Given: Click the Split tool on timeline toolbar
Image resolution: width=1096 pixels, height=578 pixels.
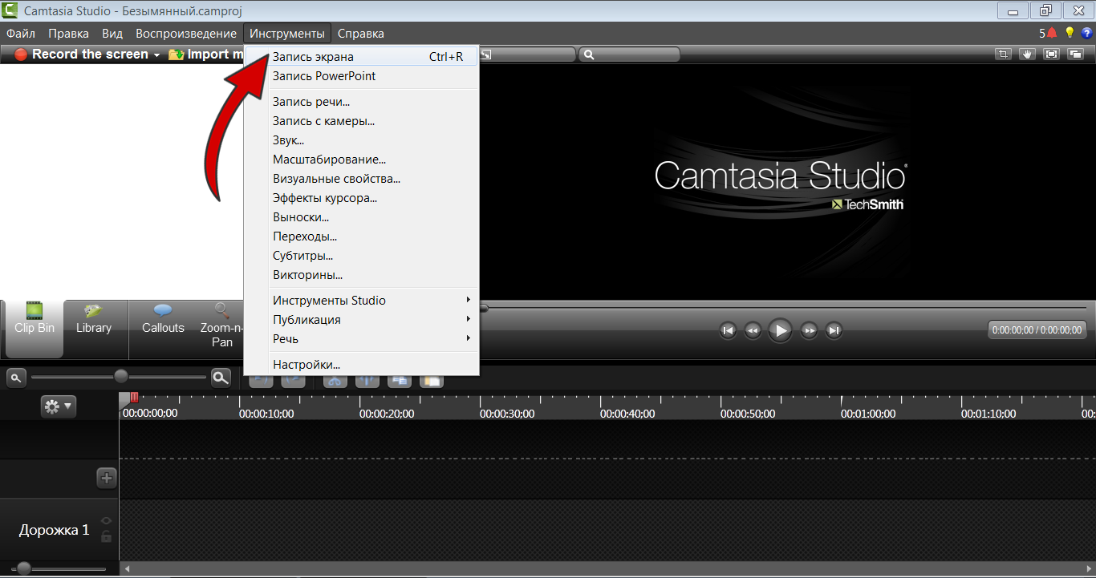Looking at the screenshot, I should 367,381.
